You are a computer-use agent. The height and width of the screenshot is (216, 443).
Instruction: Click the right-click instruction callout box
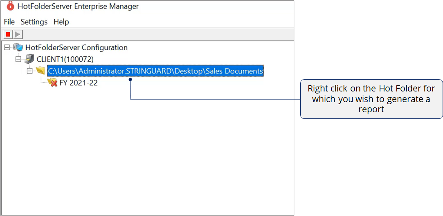pos(371,99)
